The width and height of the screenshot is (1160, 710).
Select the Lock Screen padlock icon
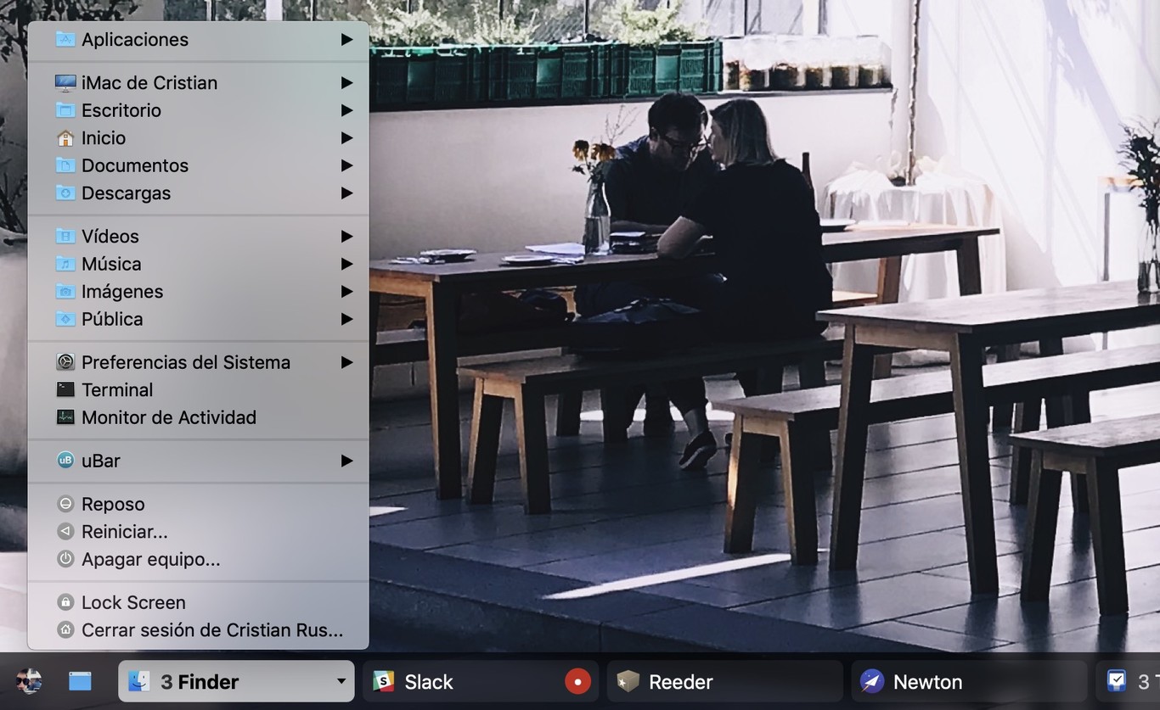click(x=64, y=602)
